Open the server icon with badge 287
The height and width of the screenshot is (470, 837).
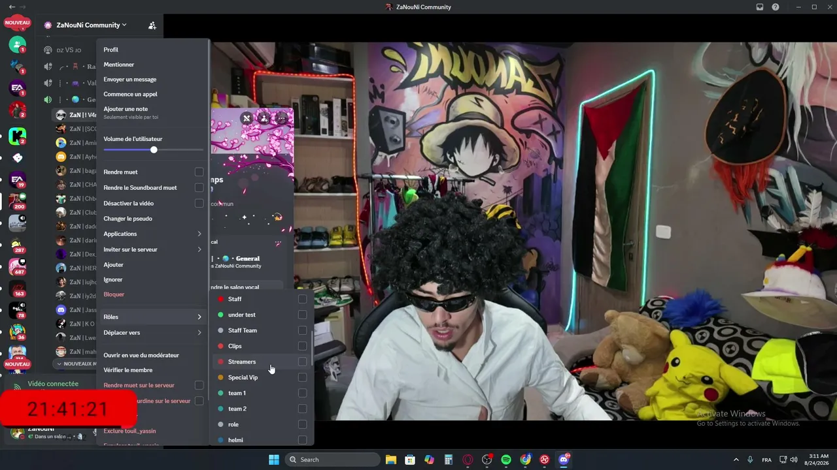pyautogui.click(x=18, y=245)
